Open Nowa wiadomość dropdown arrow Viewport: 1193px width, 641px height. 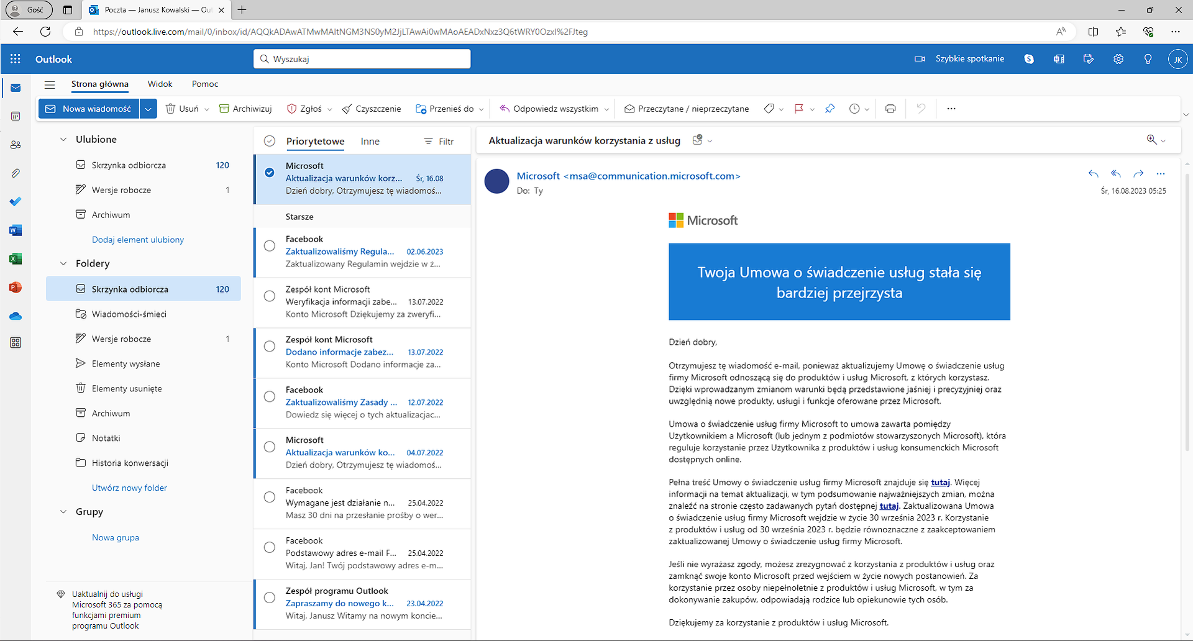(148, 109)
